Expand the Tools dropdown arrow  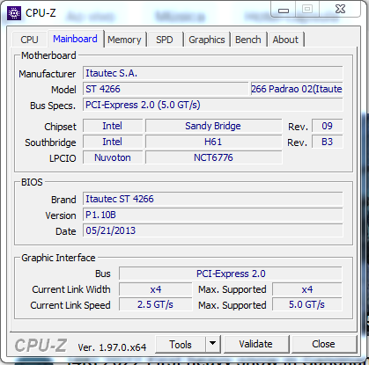[213, 344]
